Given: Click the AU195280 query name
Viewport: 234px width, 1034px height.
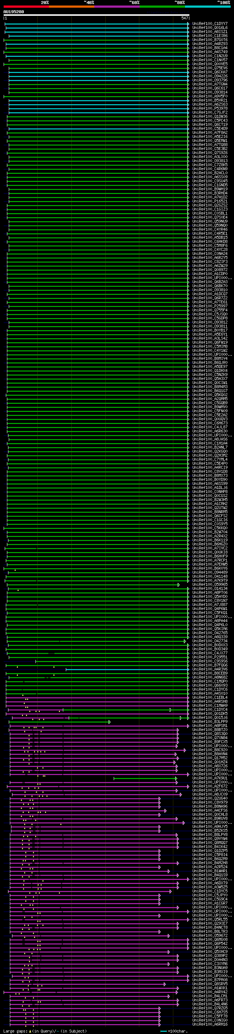Looking at the screenshot, I should (x=14, y=12).
